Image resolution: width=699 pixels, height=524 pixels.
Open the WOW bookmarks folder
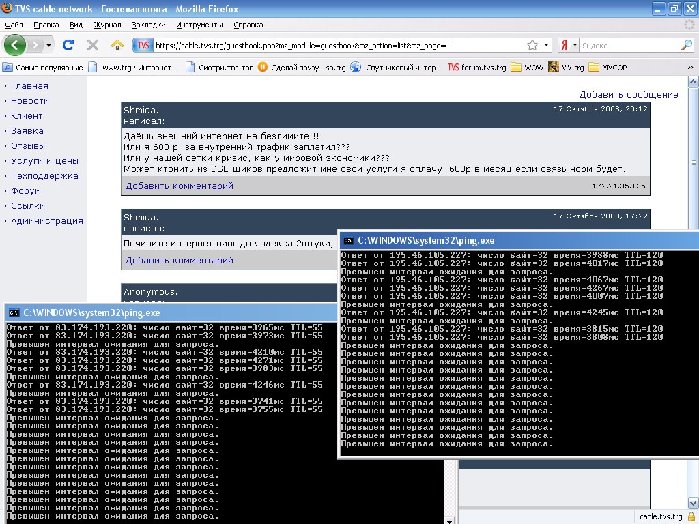(x=527, y=68)
